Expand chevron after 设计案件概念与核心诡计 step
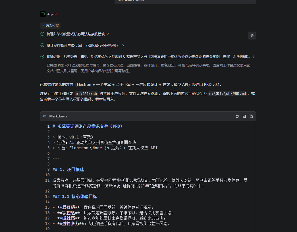 (123, 45)
